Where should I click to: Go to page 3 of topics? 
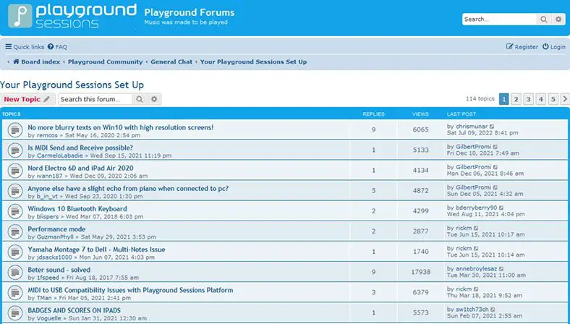(528, 99)
